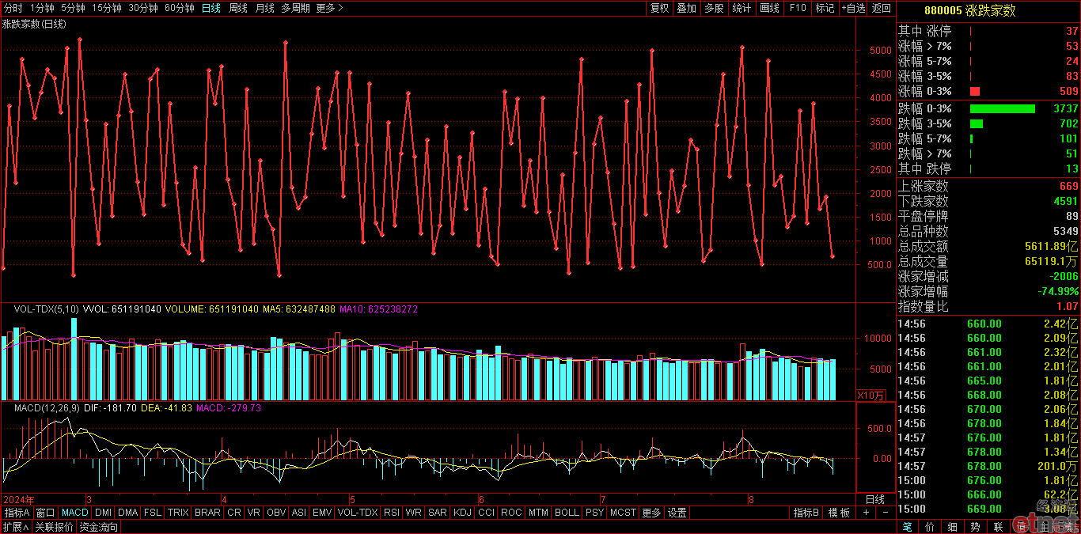Select the 价 price tab
Image resolution: width=1081 pixels, height=534 pixels.
(930, 527)
